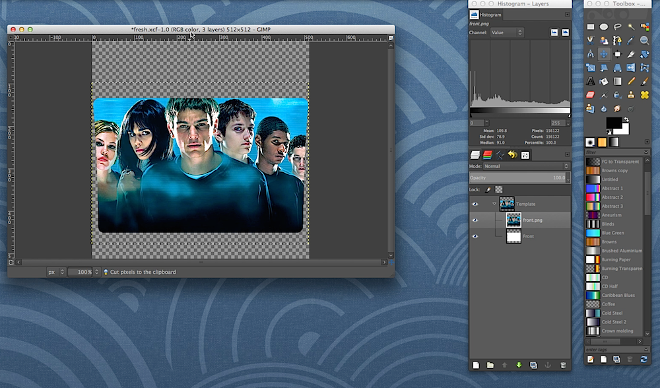The width and height of the screenshot is (660, 388).
Task: Select the Fuzzy Select magic wand tool
Action: 631,27
